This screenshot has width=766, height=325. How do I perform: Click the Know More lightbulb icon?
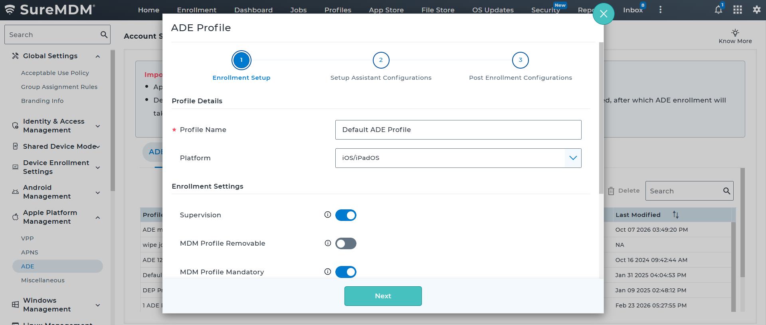pyautogui.click(x=735, y=32)
